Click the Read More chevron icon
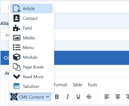Image resolution: width=129 pixels, height=106 pixels. click(17, 77)
